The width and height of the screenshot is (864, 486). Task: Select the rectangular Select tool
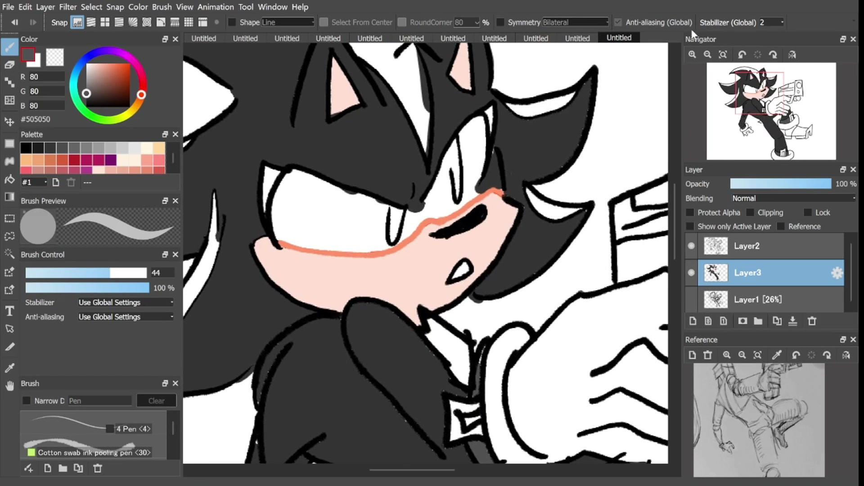(9, 219)
